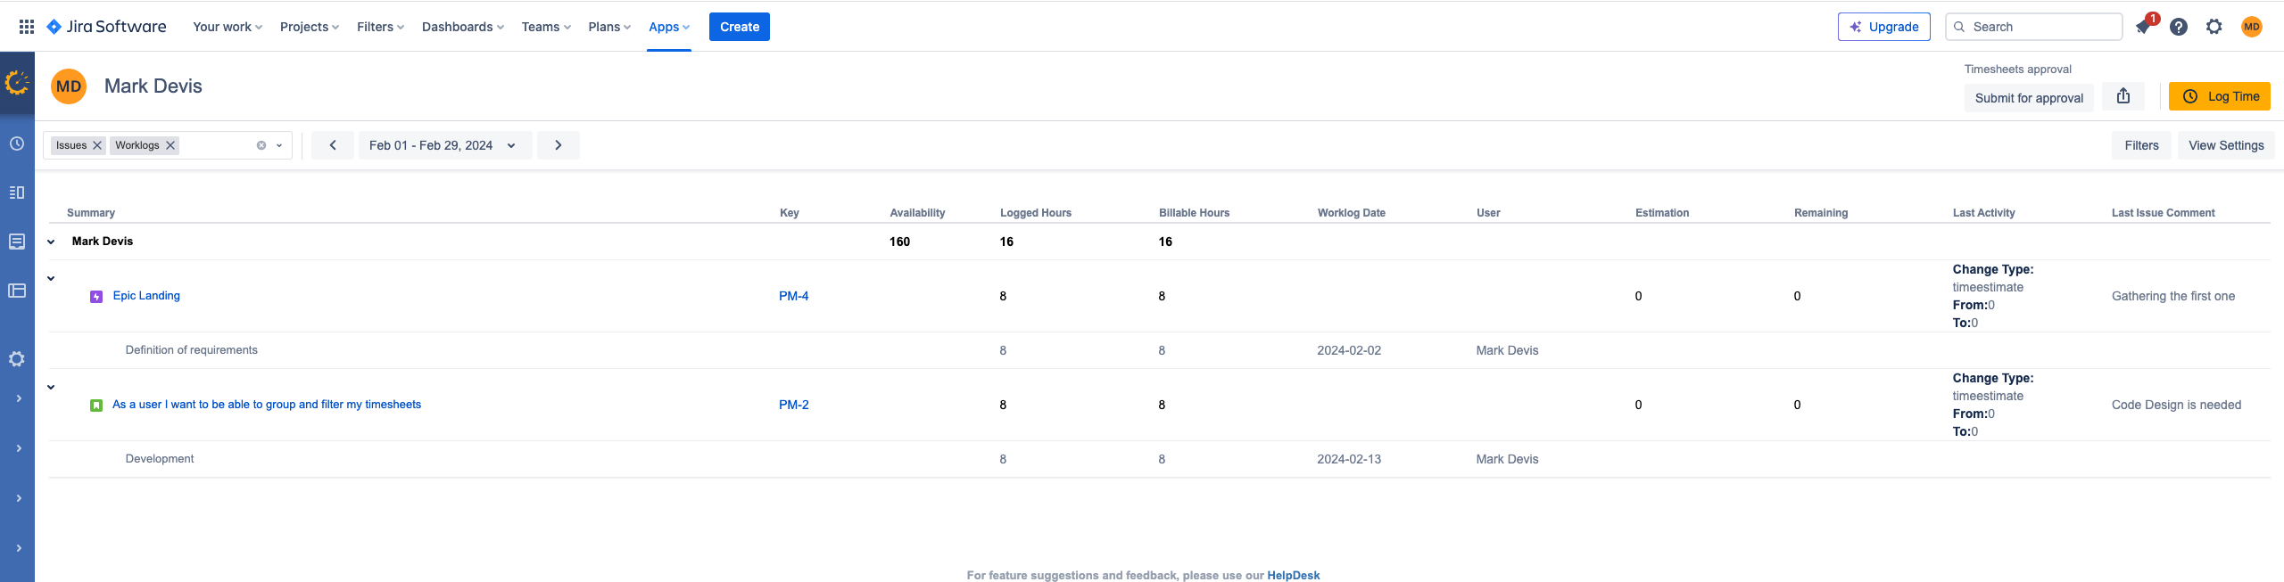Click the green story icon beside PM-2

95,404
